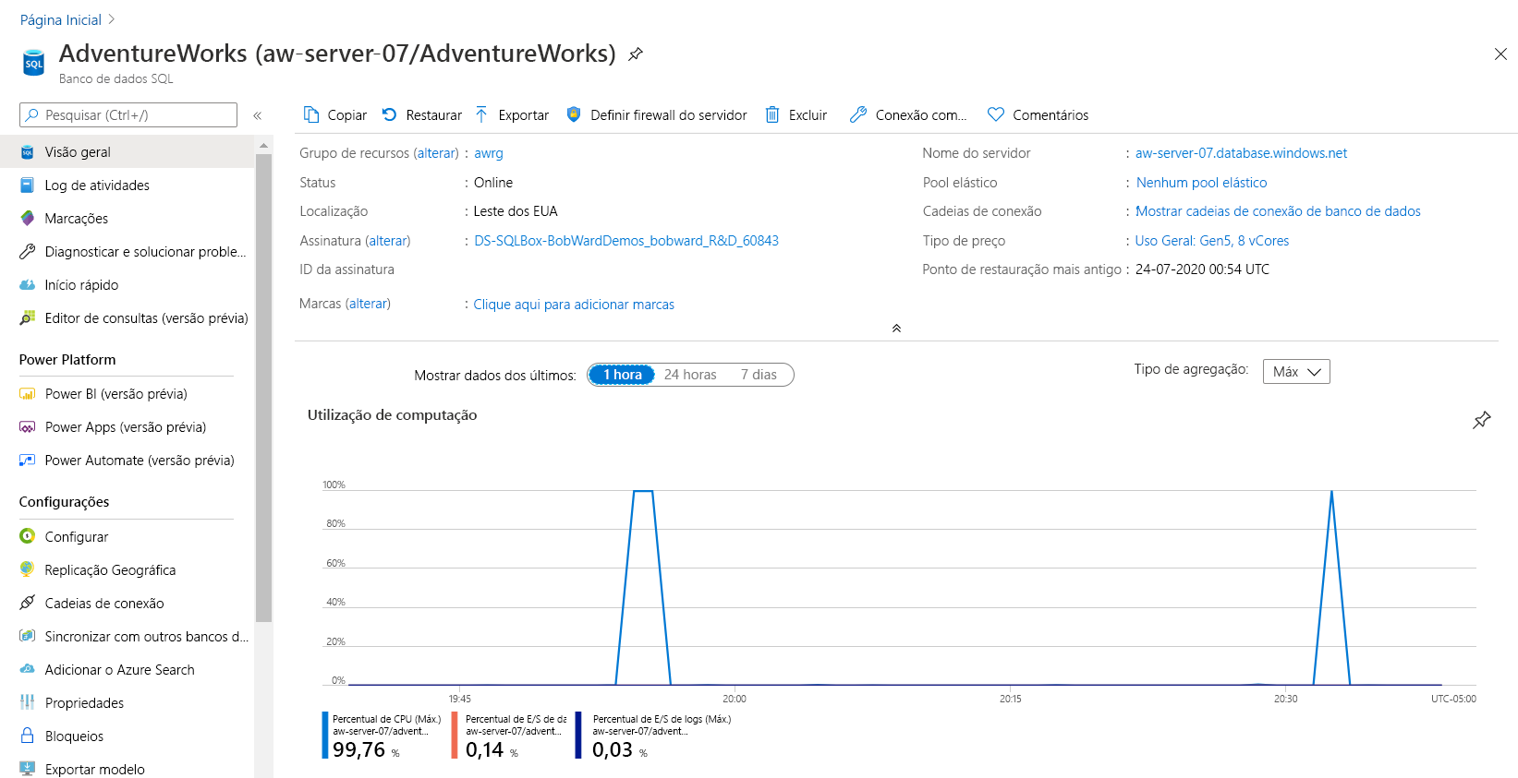
Task: Select the 1 hora time range
Action: (622, 375)
